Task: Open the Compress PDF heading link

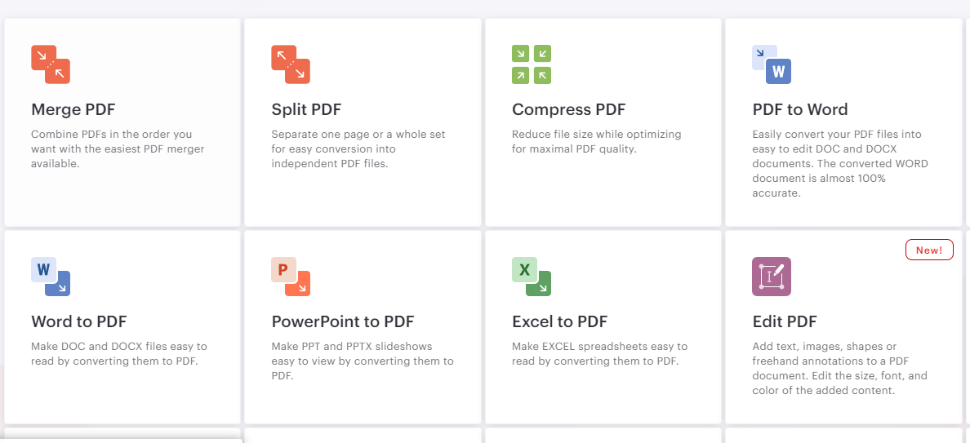Action: pyautogui.click(x=568, y=110)
